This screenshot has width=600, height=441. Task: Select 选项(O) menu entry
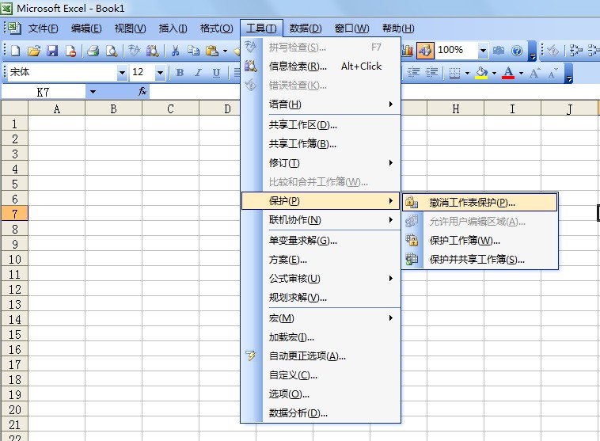[x=321, y=394]
